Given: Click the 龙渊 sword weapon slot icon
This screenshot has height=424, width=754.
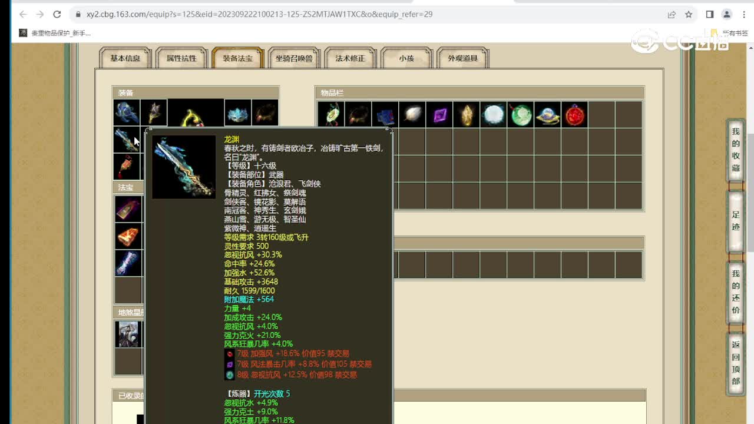Looking at the screenshot, I should (127, 140).
